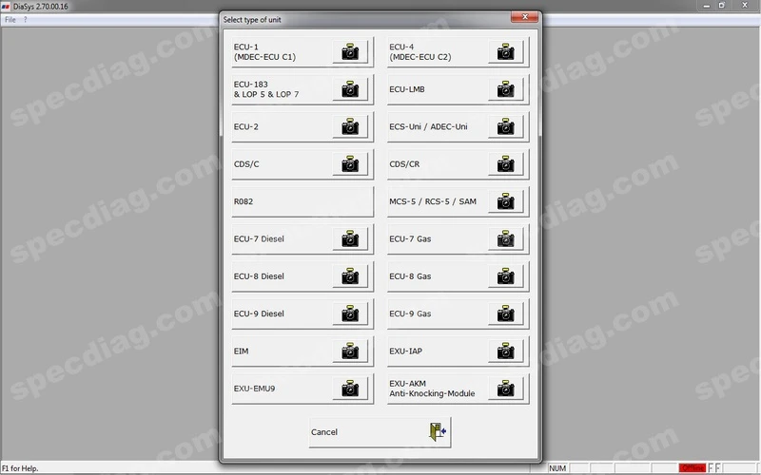Viewport: 761px width, 475px height.
Task: Click the camera icon beside ECU-4 (MDEC-ECU C2)
Action: 505,52
